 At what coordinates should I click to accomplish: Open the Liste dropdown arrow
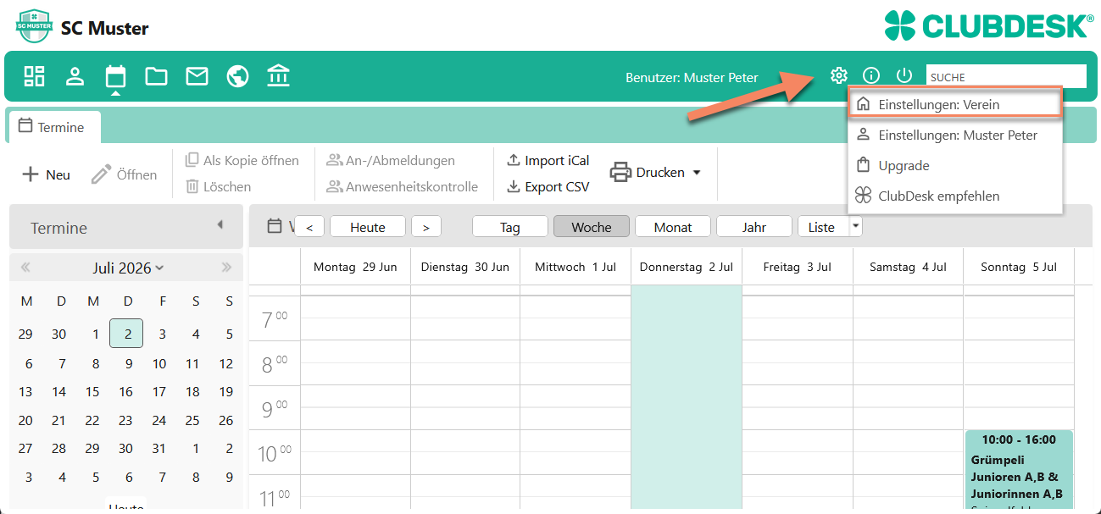(856, 226)
